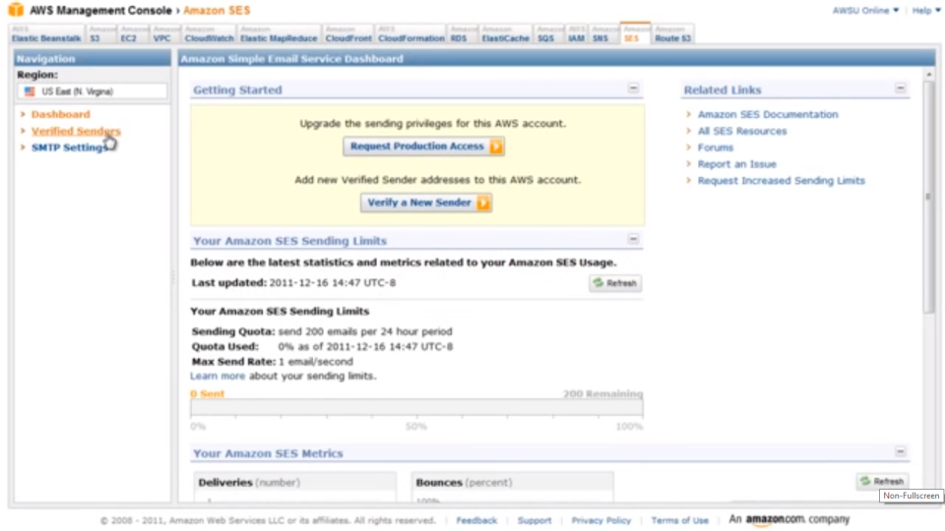Open Amazon SES Documentation link
Viewport: 945px width, 531px height.
[x=768, y=114]
